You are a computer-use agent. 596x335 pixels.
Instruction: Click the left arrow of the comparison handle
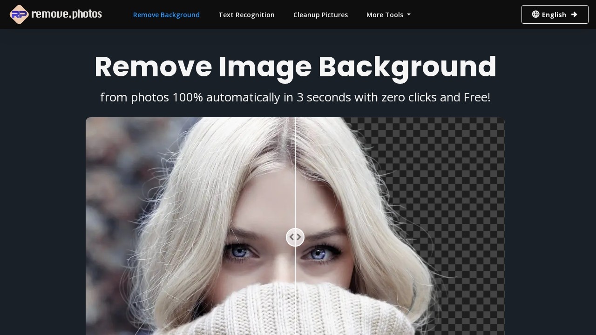(x=292, y=237)
